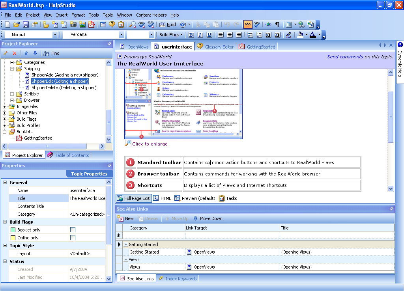Switch to the OpenViews tab

pyautogui.click(x=135, y=47)
